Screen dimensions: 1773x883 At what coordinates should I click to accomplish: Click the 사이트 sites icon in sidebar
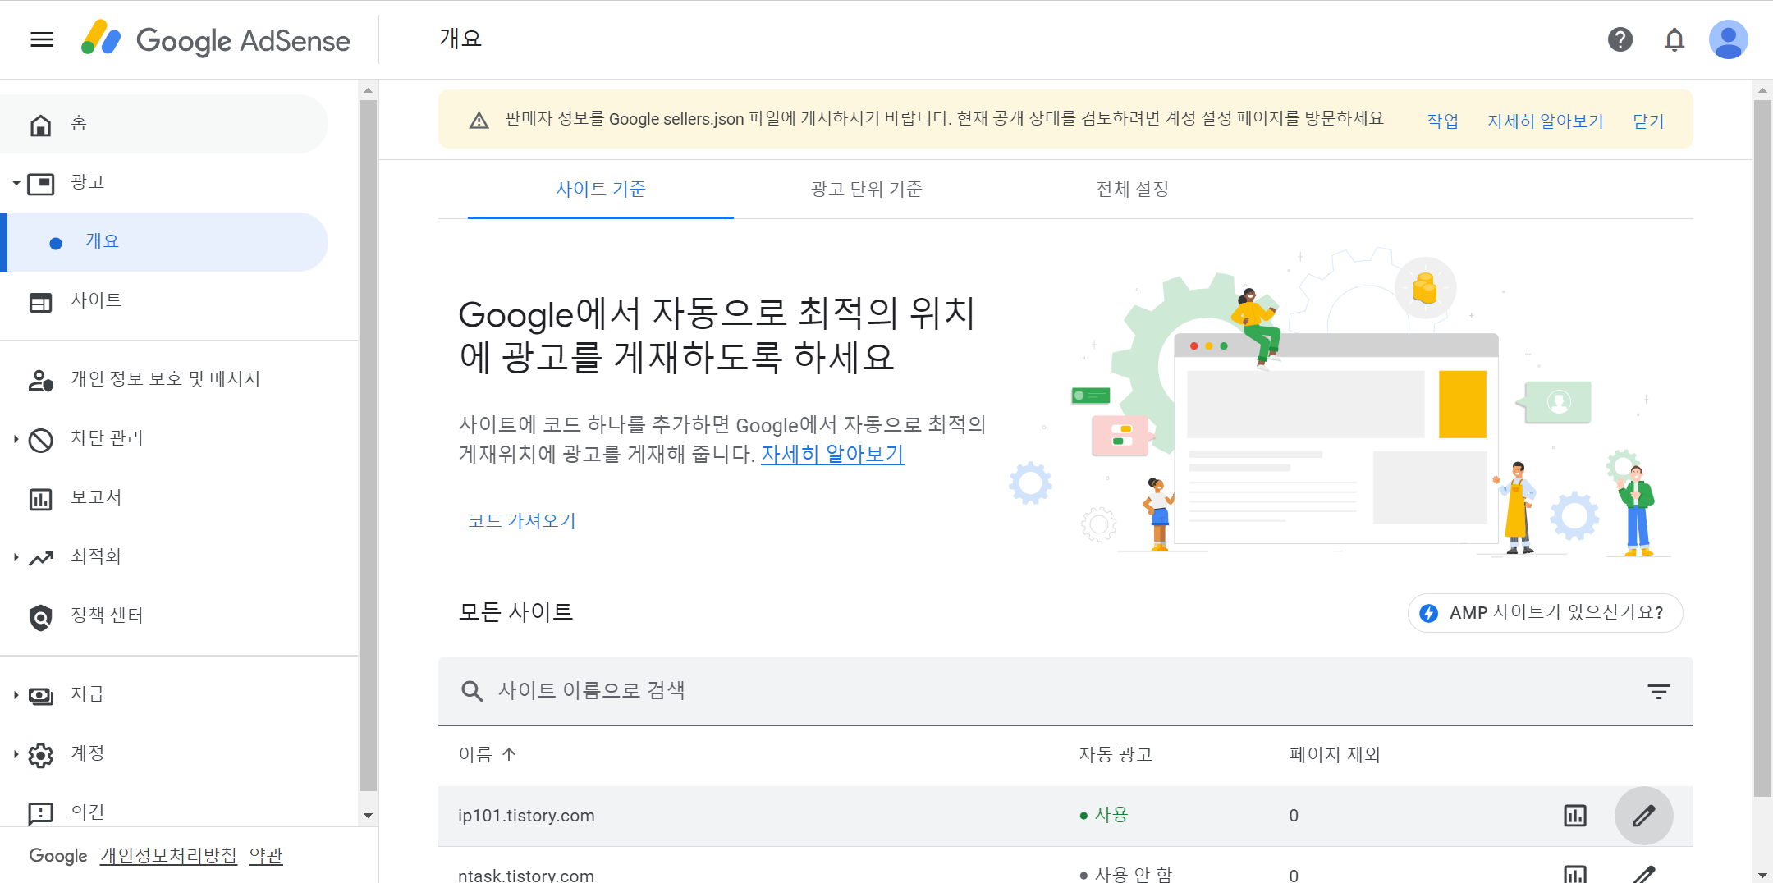tap(40, 302)
